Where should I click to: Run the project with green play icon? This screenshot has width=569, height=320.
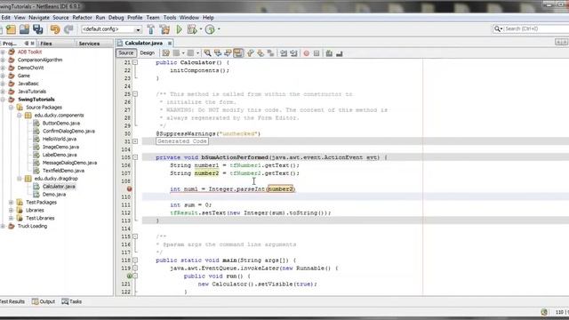coord(180,29)
